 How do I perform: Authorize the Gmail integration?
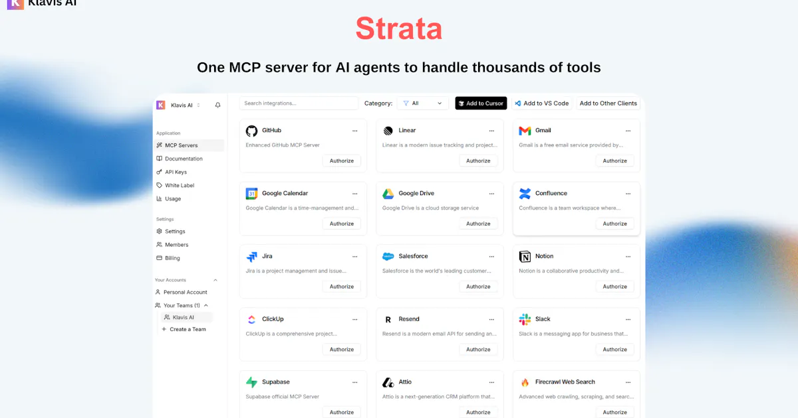coord(615,161)
